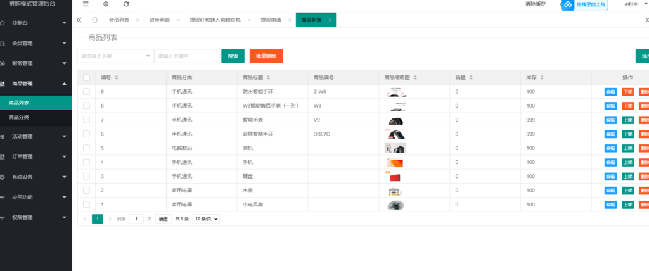This screenshot has height=271, width=649.
Task: Expand the 会员管理 sidebar menu
Action: click(x=35, y=43)
